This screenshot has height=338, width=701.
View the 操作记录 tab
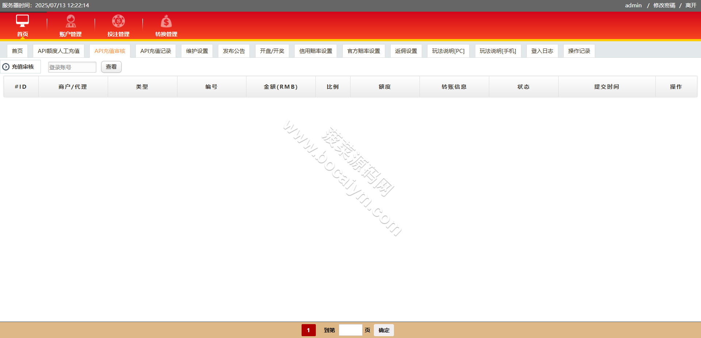(x=579, y=51)
